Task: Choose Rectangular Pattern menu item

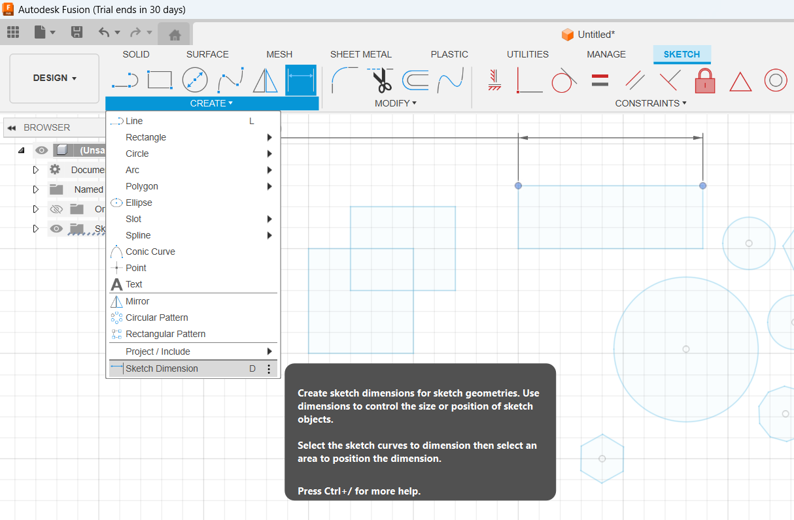Action: pyautogui.click(x=194, y=334)
